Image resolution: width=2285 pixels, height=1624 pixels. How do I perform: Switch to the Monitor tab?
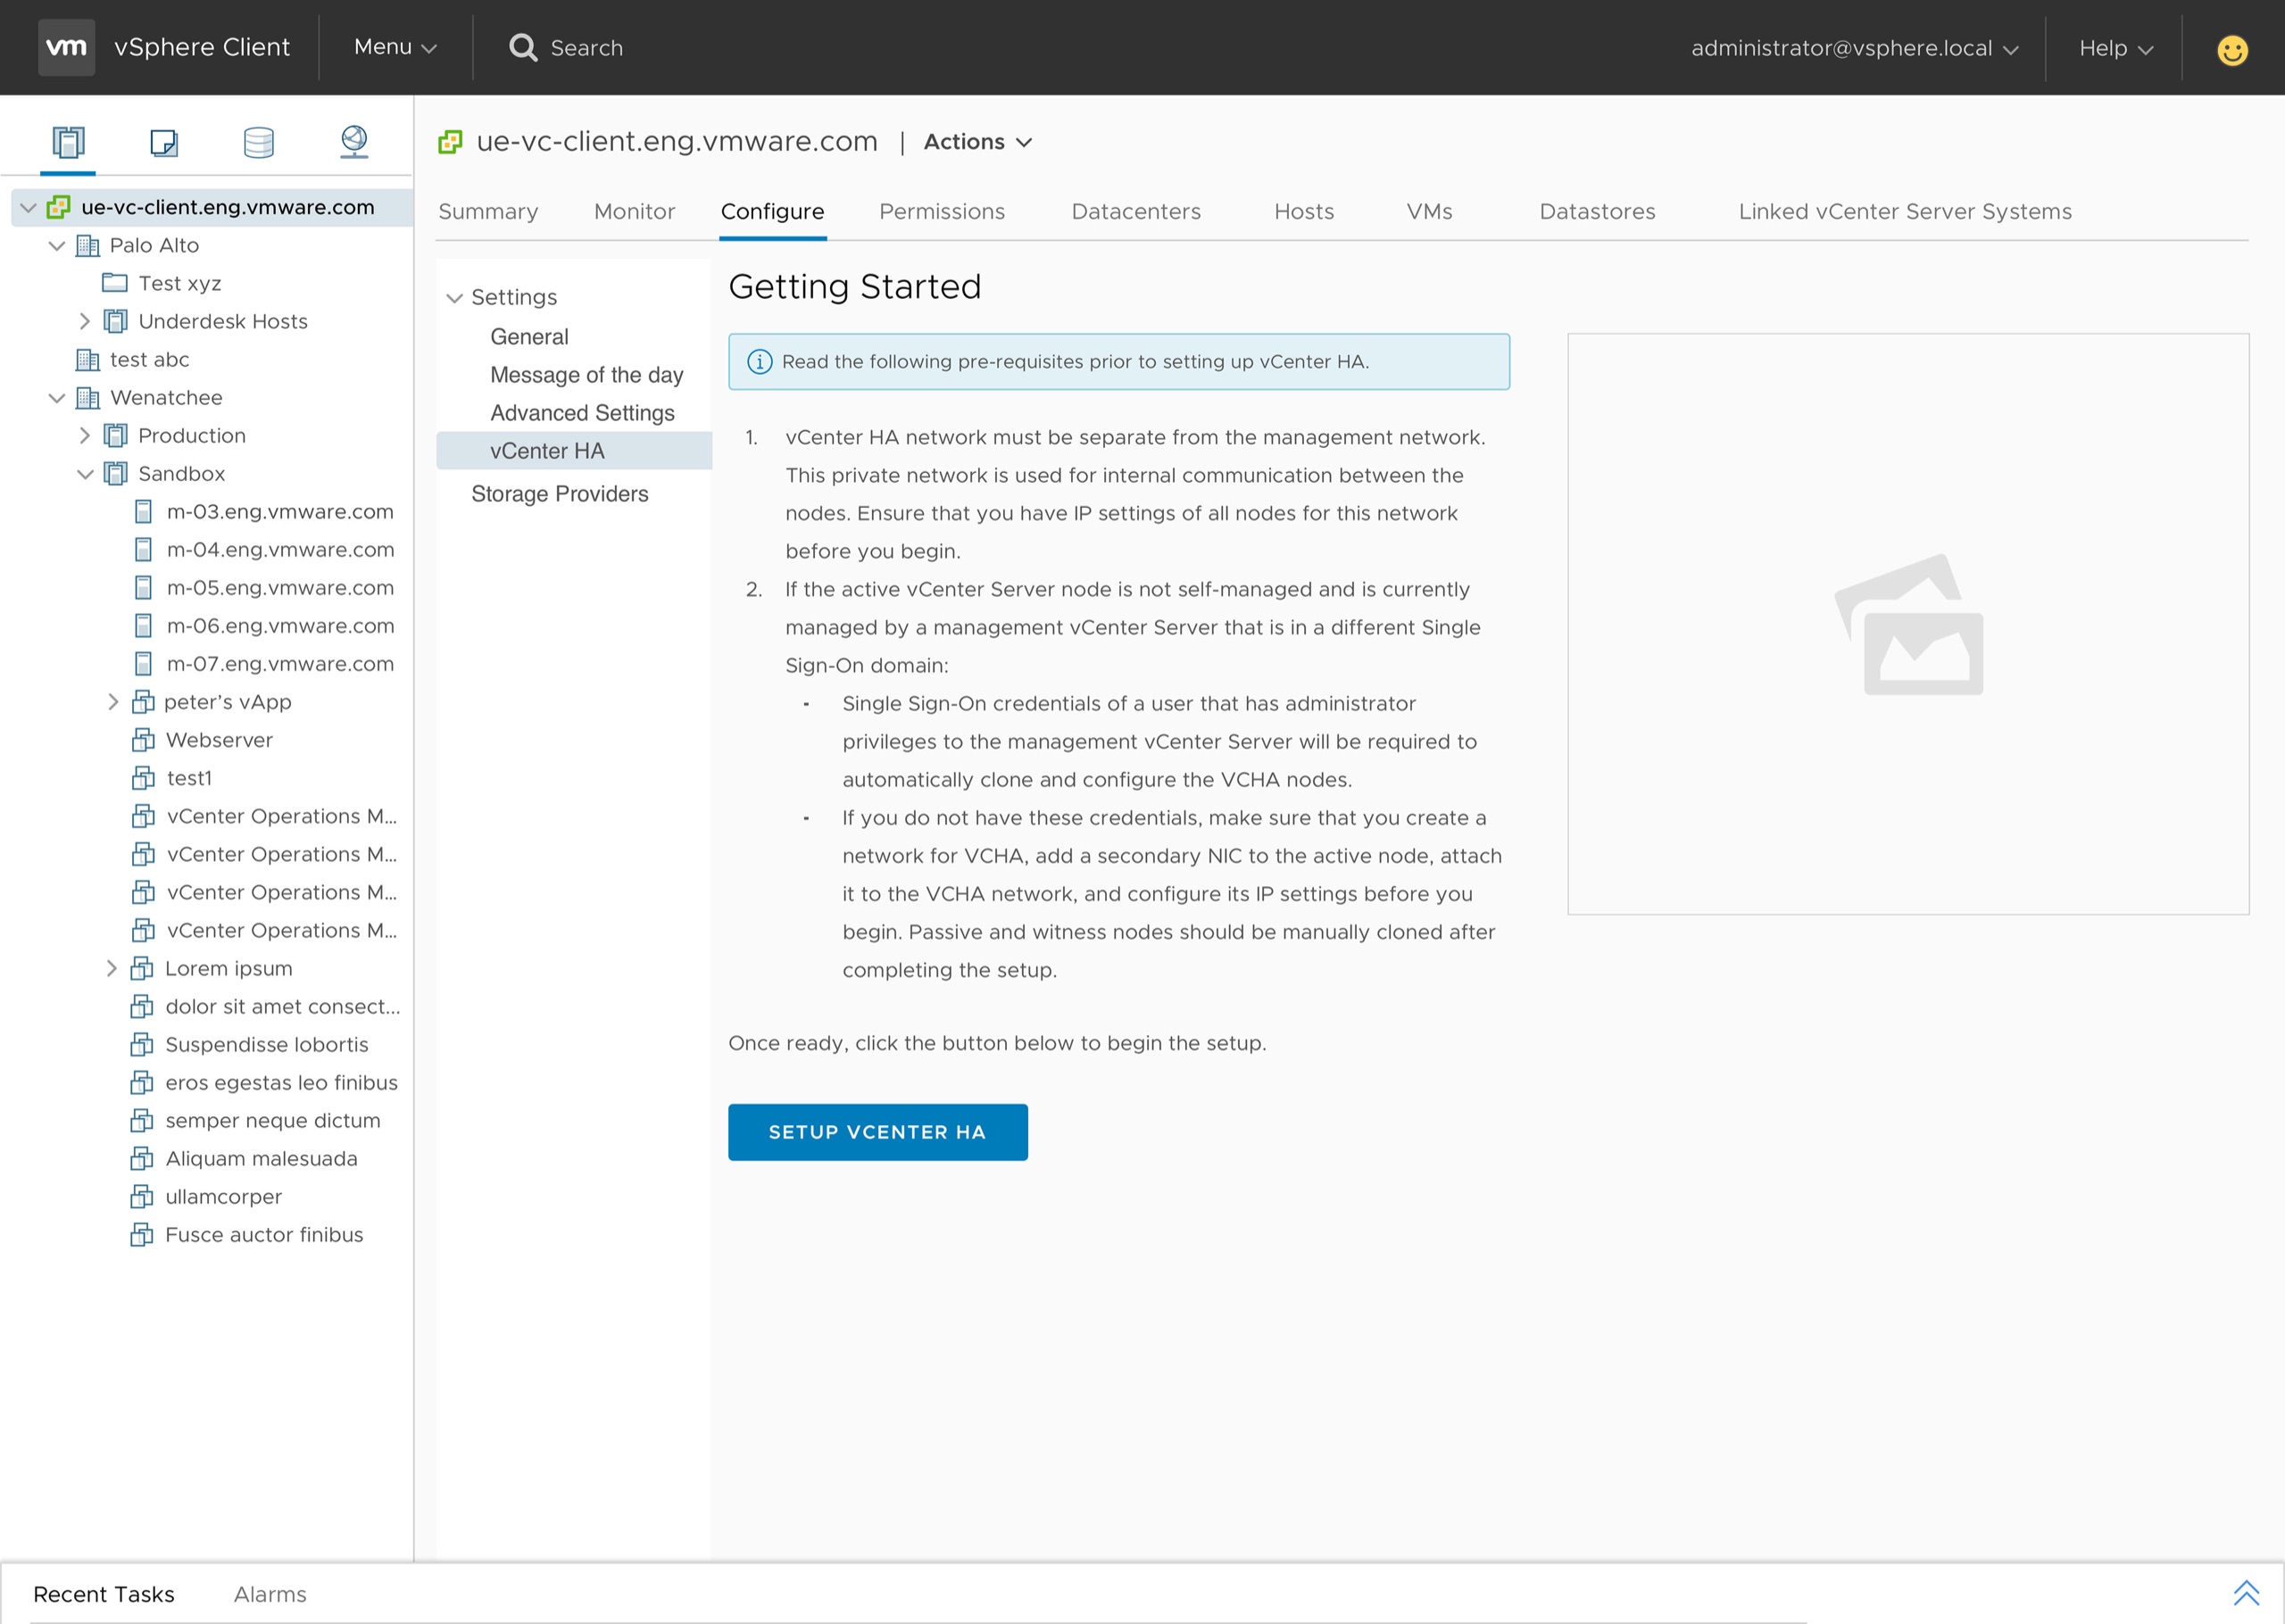coord(634,211)
